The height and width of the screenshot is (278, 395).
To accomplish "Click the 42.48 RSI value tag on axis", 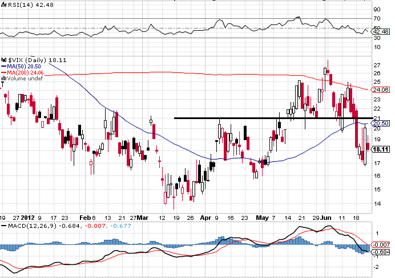I will [380, 32].
